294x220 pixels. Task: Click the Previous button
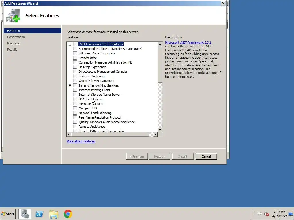pos(137,156)
